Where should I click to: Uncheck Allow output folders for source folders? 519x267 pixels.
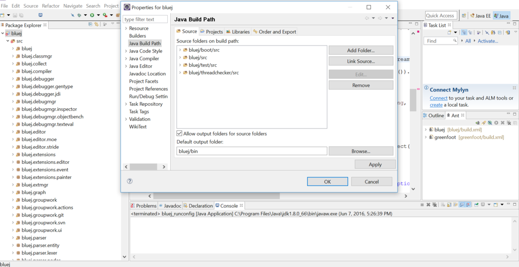179,133
